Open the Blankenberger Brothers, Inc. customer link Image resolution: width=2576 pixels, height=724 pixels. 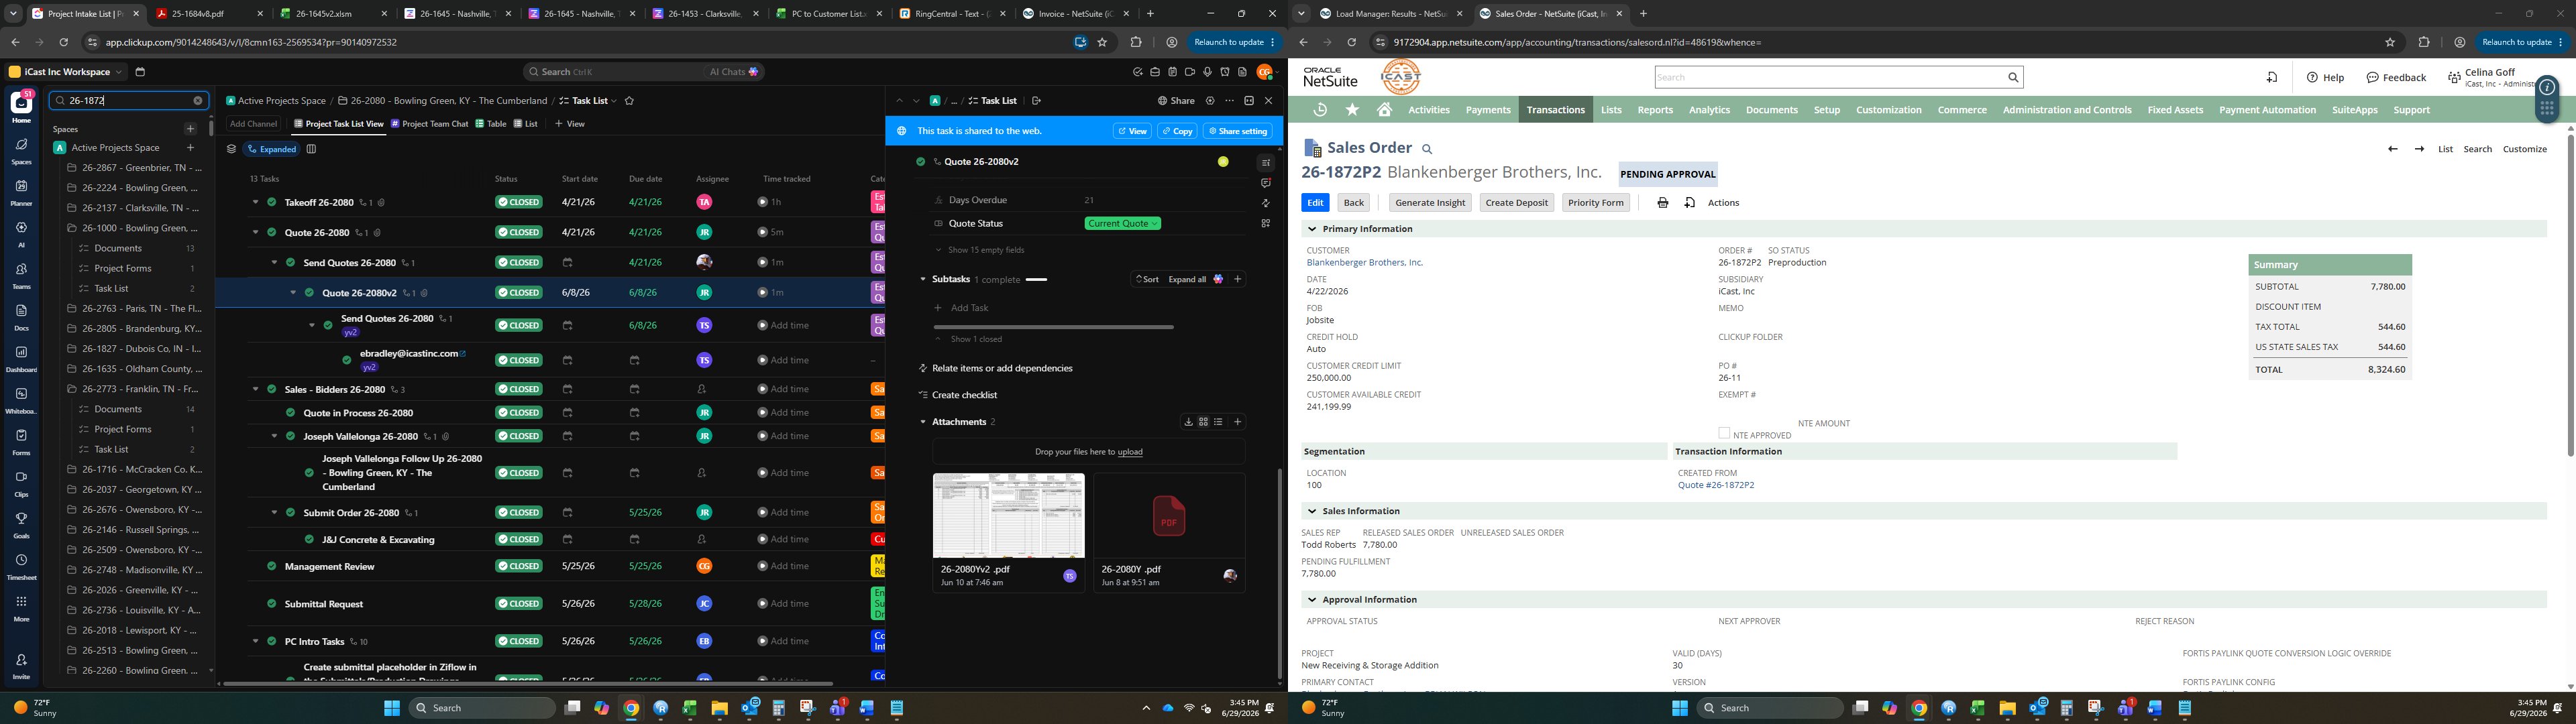click(1364, 263)
